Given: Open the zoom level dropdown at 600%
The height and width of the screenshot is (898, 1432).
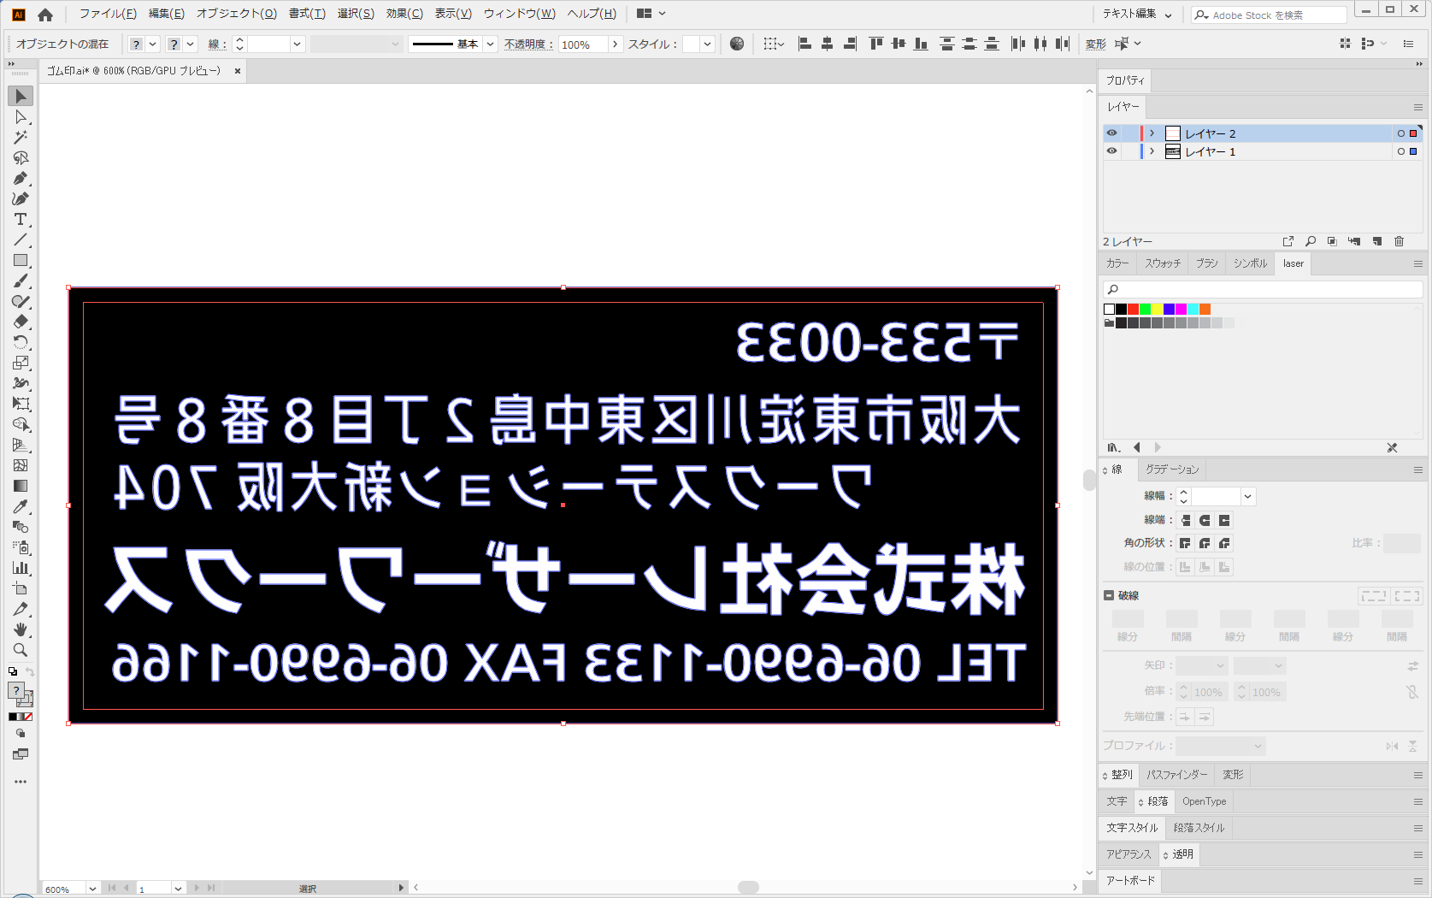Looking at the screenshot, I should pyautogui.click(x=92, y=889).
